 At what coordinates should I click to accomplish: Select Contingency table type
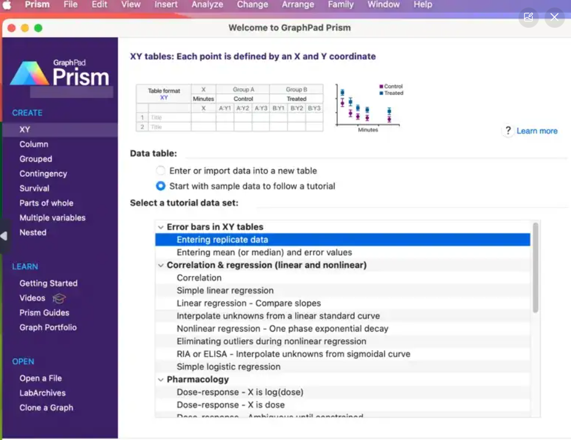pyautogui.click(x=43, y=174)
